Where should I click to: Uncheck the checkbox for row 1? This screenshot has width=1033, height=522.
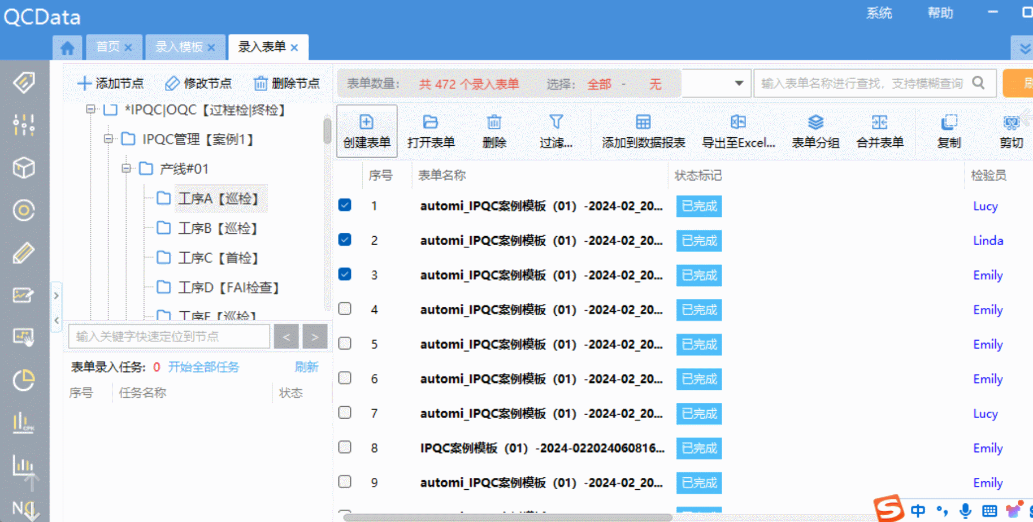click(344, 206)
